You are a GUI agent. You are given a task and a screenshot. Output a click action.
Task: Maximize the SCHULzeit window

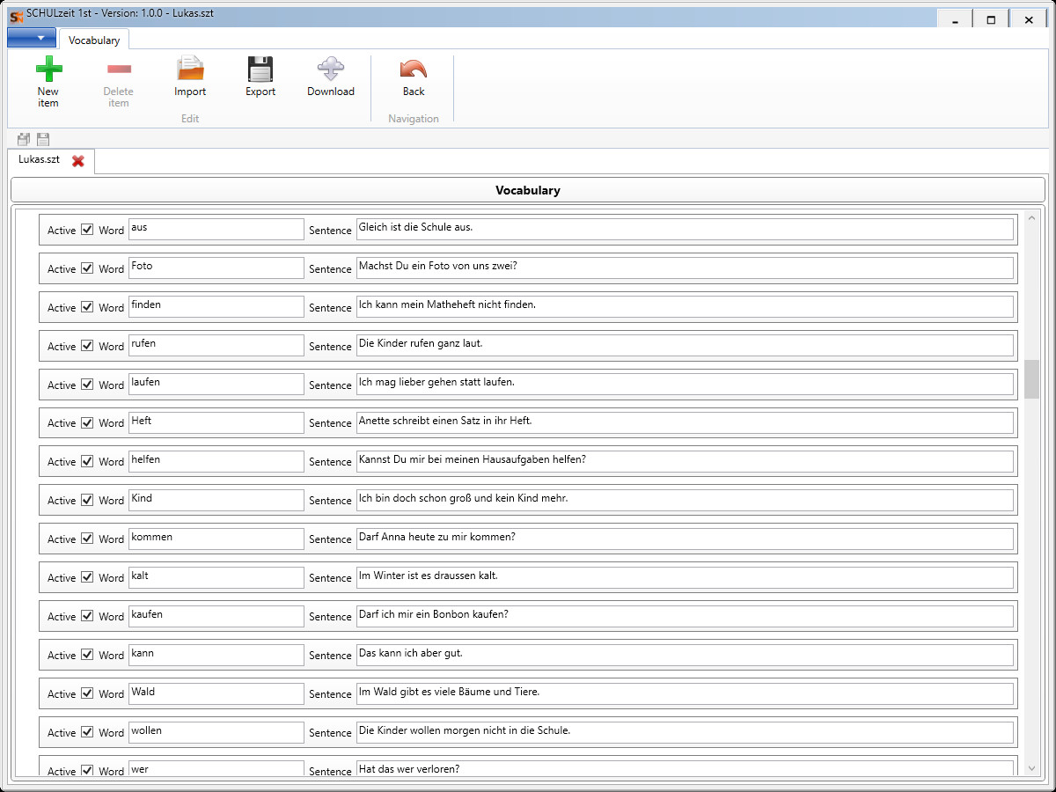click(x=991, y=19)
